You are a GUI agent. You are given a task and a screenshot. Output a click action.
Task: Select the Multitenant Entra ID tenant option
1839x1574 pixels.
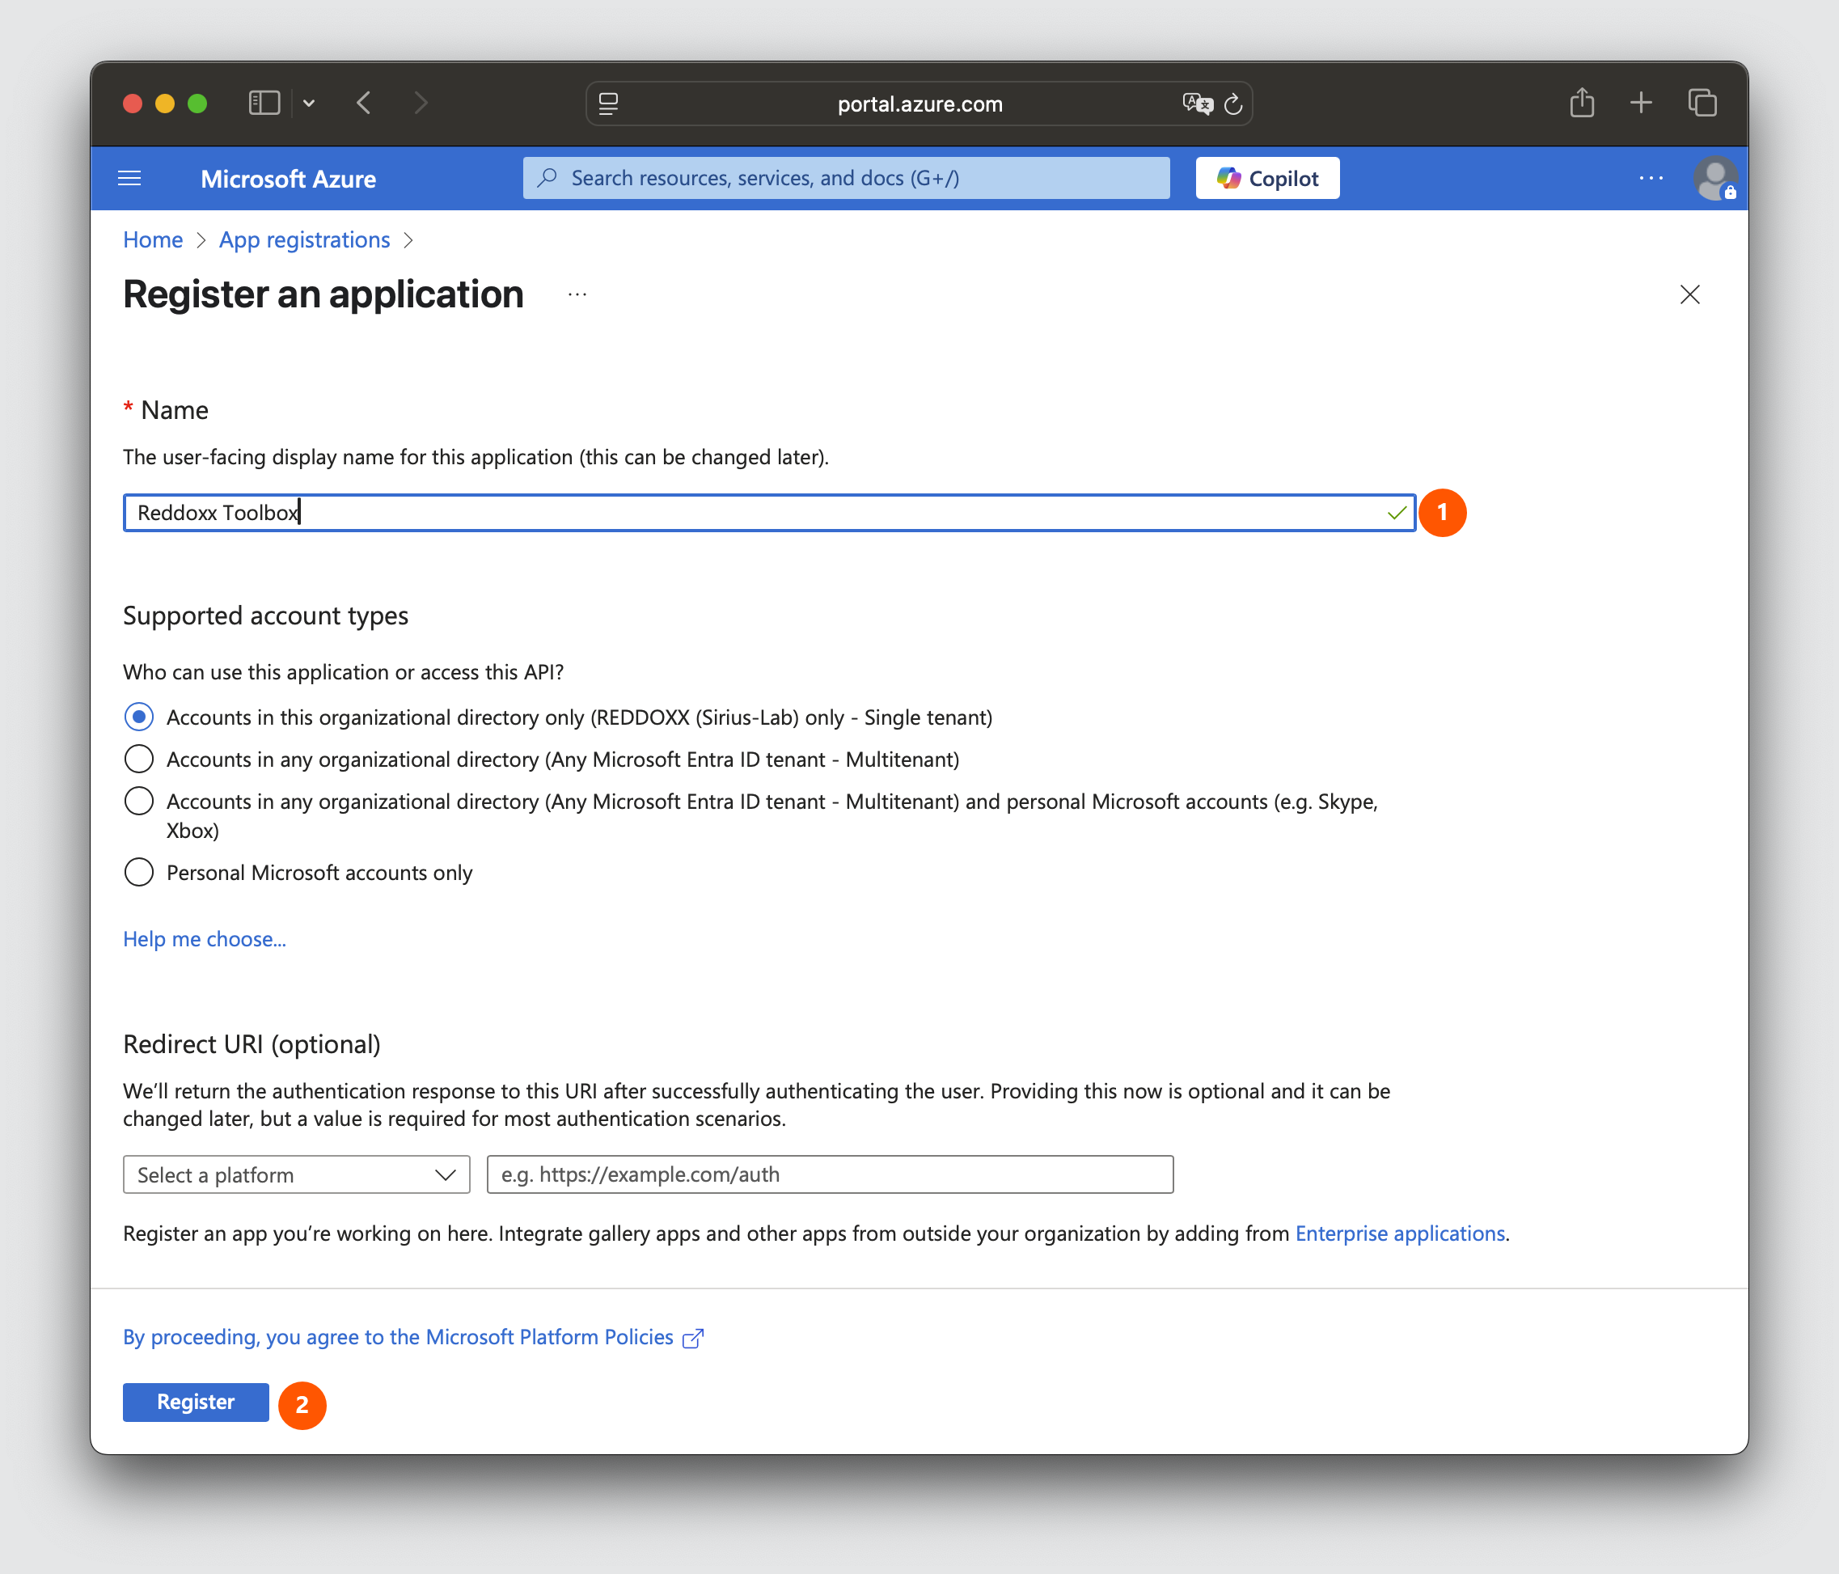click(x=139, y=759)
